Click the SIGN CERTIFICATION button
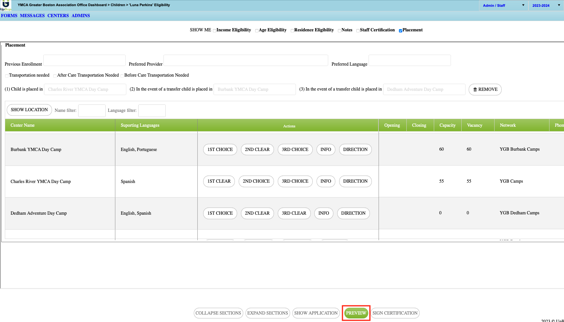This screenshot has width=564, height=322. 395,313
